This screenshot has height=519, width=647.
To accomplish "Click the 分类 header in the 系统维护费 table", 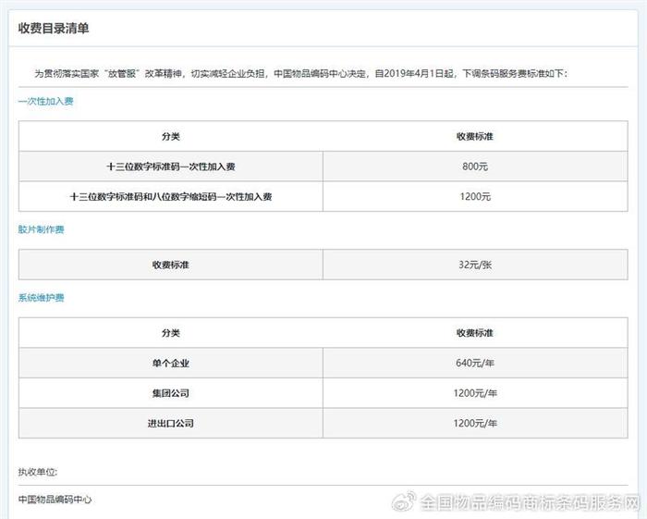I will (x=171, y=333).
